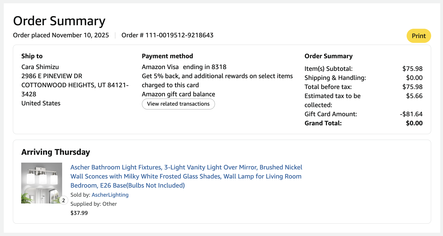
Task: Click the order placed date text
Action: point(61,35)
